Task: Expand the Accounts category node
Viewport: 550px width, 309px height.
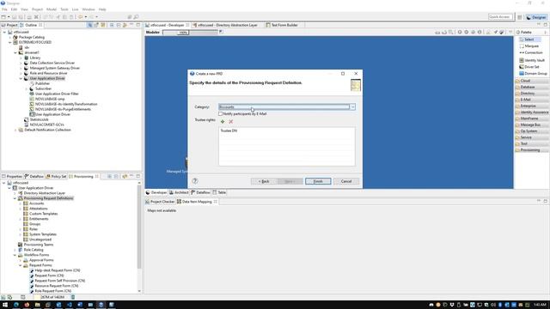Action: 21,203
